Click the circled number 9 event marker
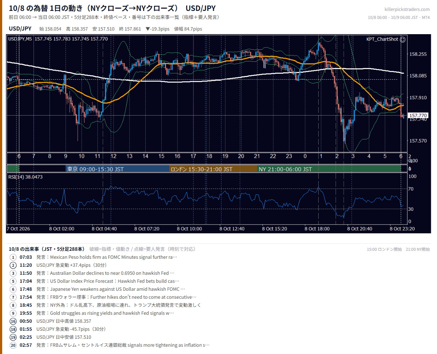437x354 pixels. coord(13,313)
